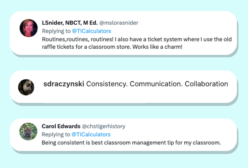Select the @mslorasnider handle

(x=119, y=23)
